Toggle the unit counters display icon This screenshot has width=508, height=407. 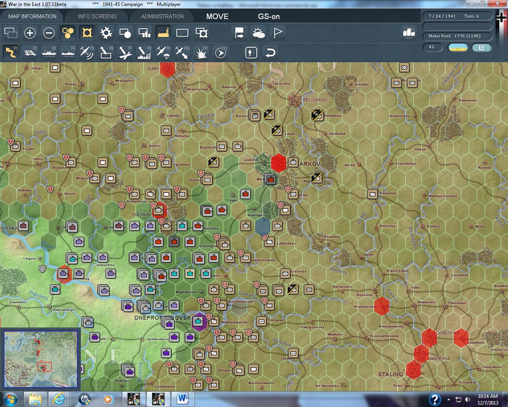11,33
